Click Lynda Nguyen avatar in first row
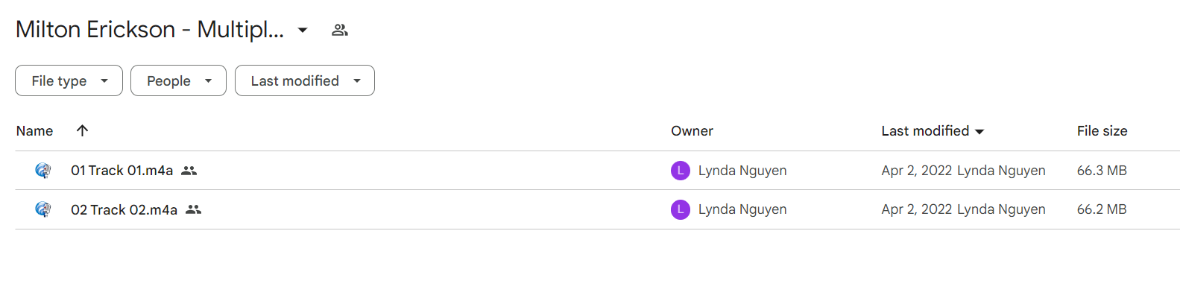1180x304 pixels. click(x=681, y=171)
